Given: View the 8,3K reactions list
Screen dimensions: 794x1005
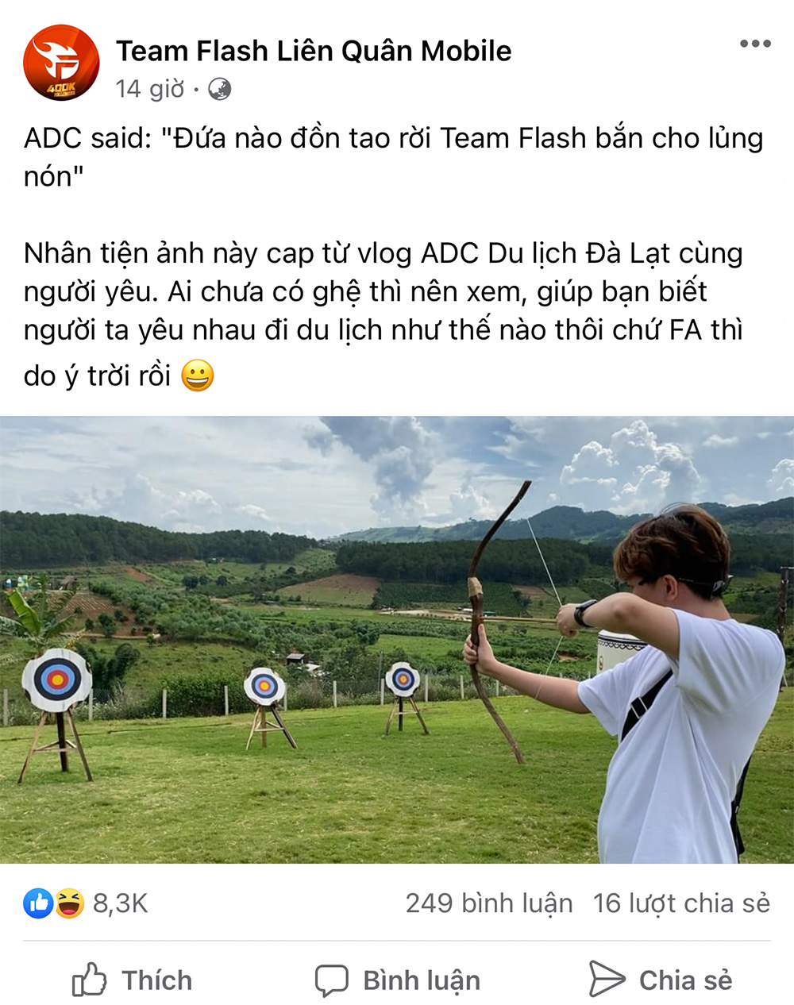Looking at the screenshot, I should pos(121,903).
